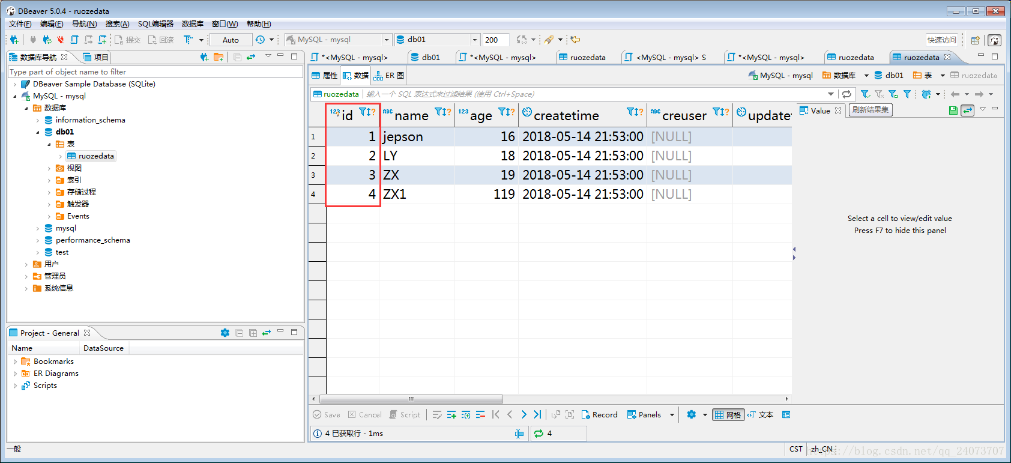The image size is (1011, 463).
Task: Open the Panels dropdown arrow
Action: [x=672, y=415]
